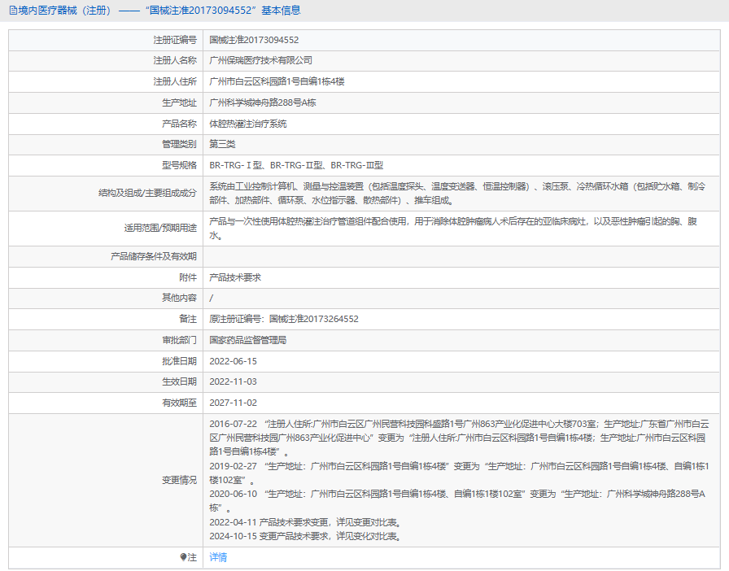Click product name 体腔热灌注治疗系统
This screenshot has height=571, width=729.
pos(248,124)
